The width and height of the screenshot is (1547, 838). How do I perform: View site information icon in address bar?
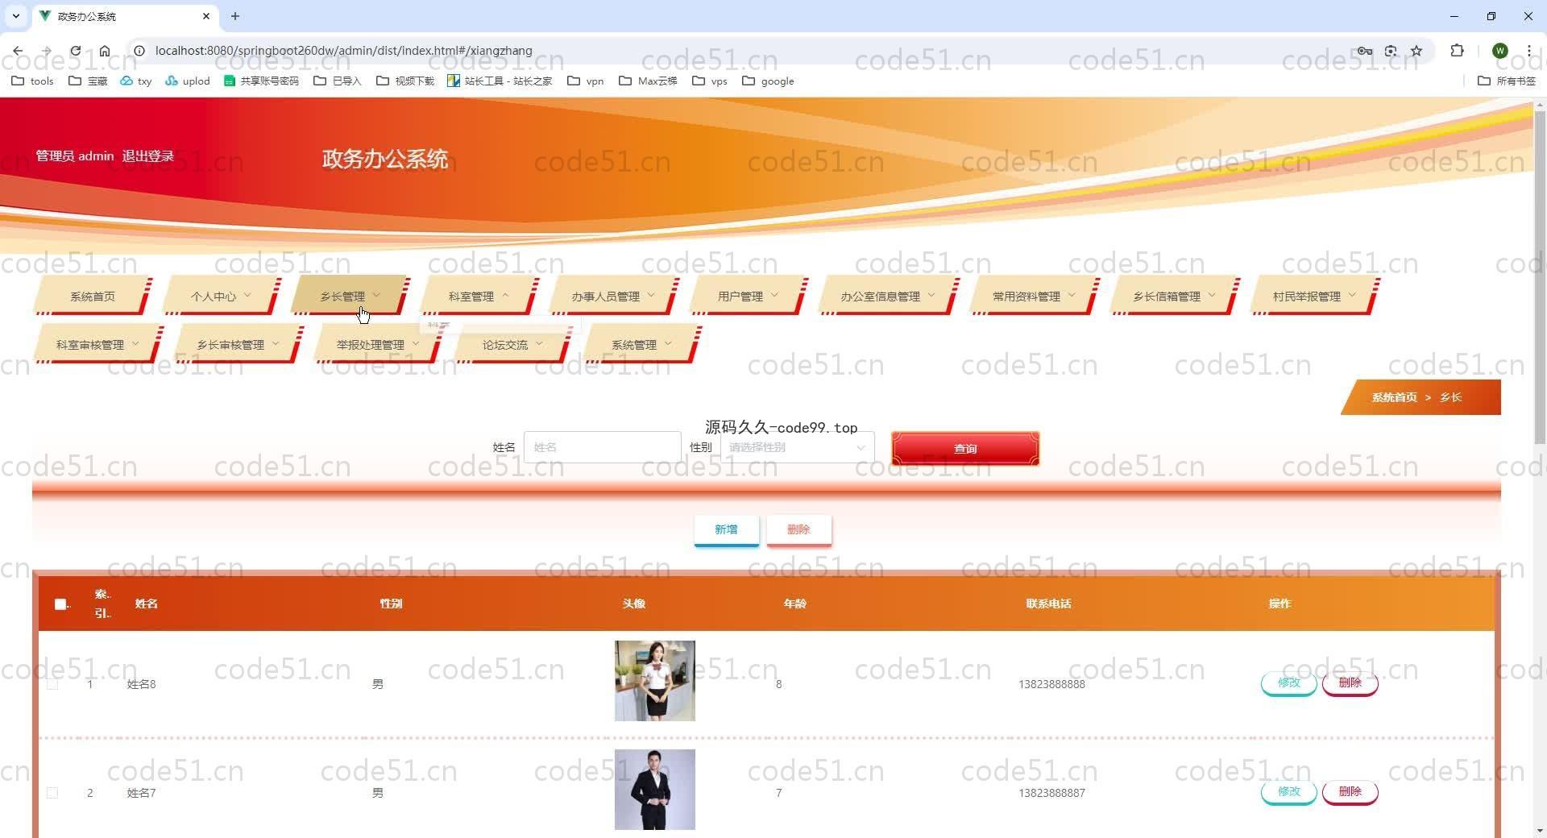coord(139,51)
